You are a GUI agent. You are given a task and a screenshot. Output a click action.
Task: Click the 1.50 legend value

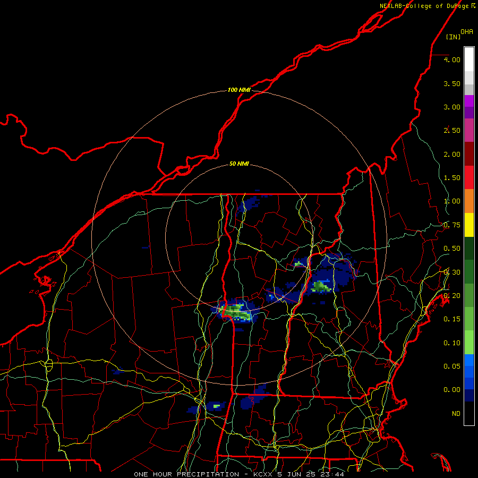click(x=452, y=178)
